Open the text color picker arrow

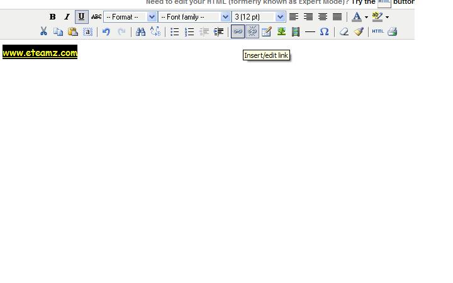coord(366,17)
